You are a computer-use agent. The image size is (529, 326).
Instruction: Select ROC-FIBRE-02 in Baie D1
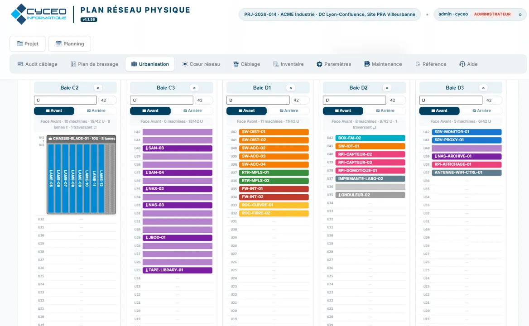[274, 213]
